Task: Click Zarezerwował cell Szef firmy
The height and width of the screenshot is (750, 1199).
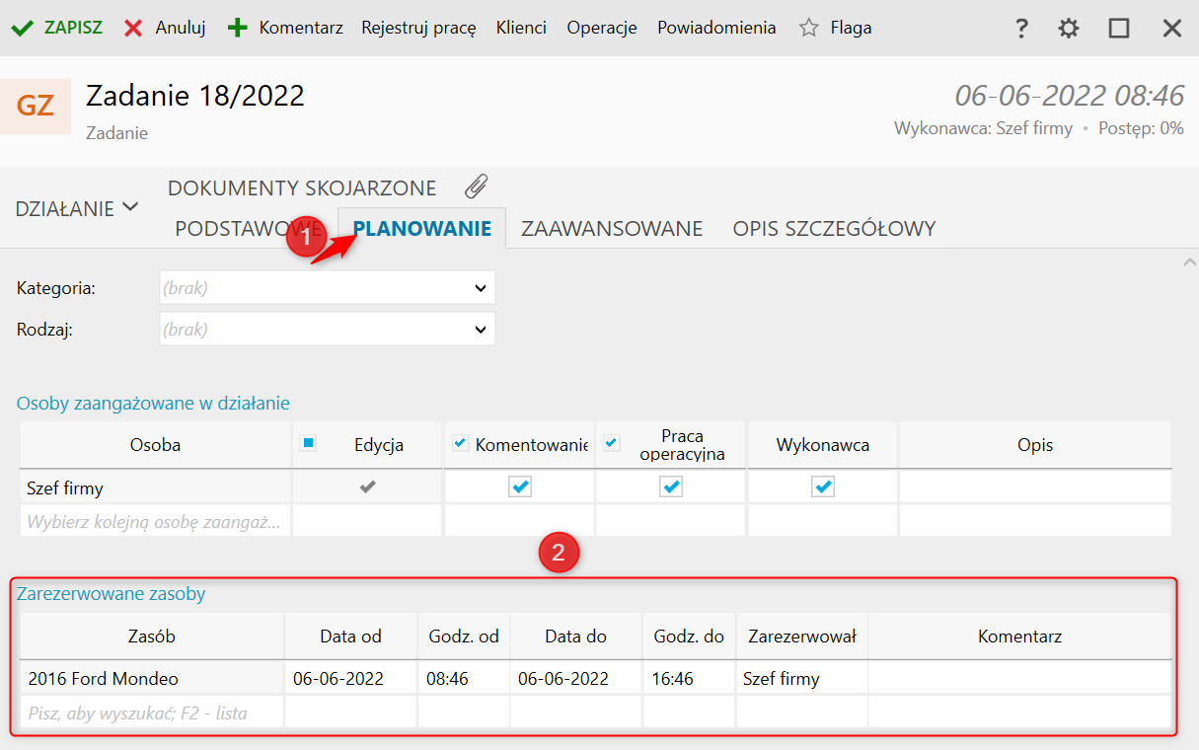Action: click(802, 679)
